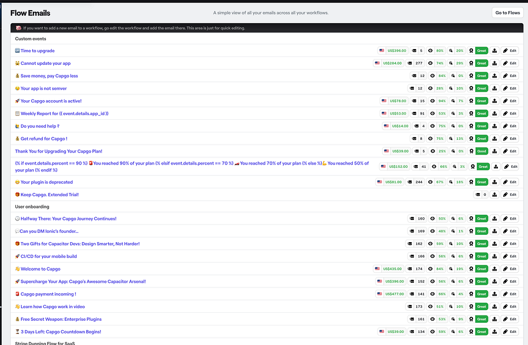Open 'Learn how Capgo work in video'

[52, 306]
